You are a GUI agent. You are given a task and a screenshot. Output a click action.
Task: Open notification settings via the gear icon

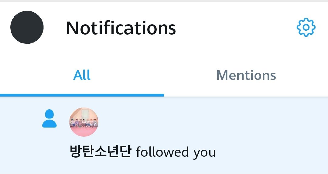pyautogui.click(x=306, y=27)
